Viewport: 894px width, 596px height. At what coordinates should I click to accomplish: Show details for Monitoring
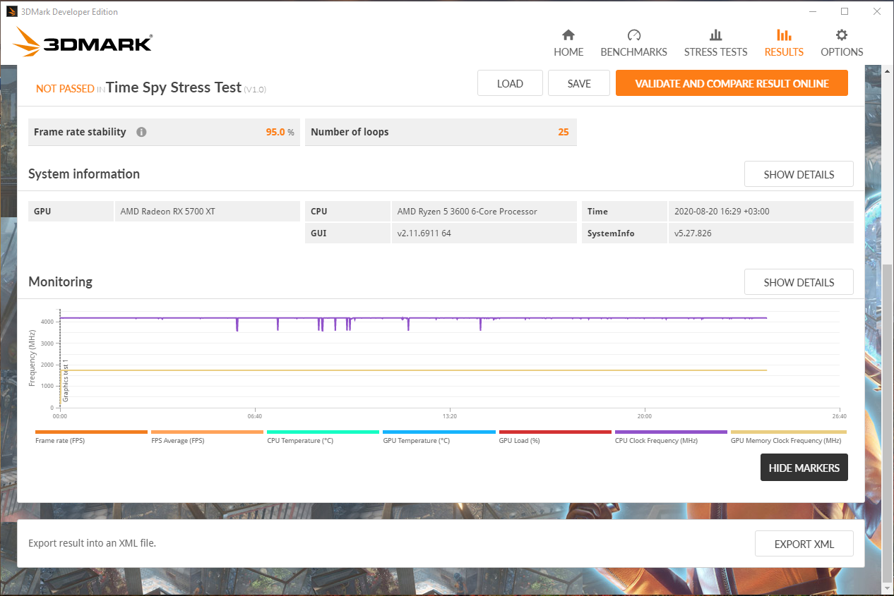click(799, 282)
